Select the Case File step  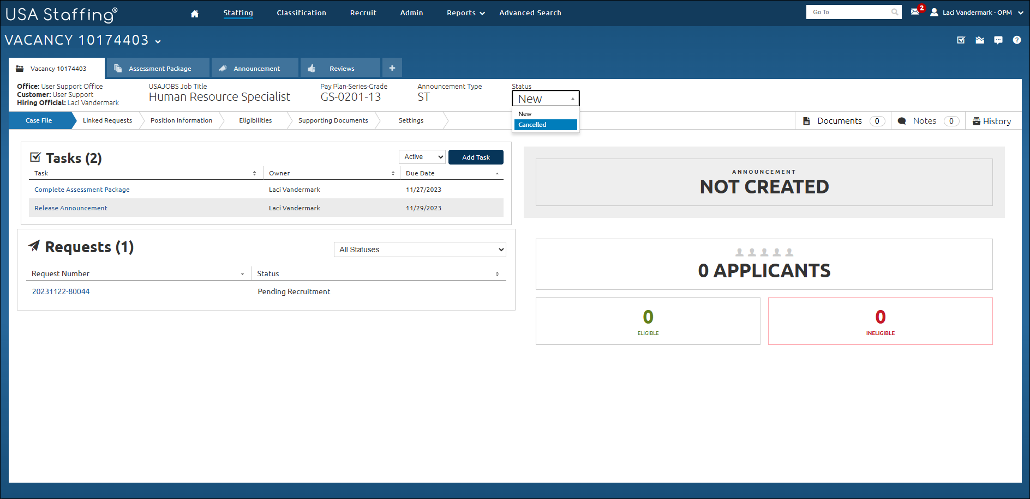point(39,120)
